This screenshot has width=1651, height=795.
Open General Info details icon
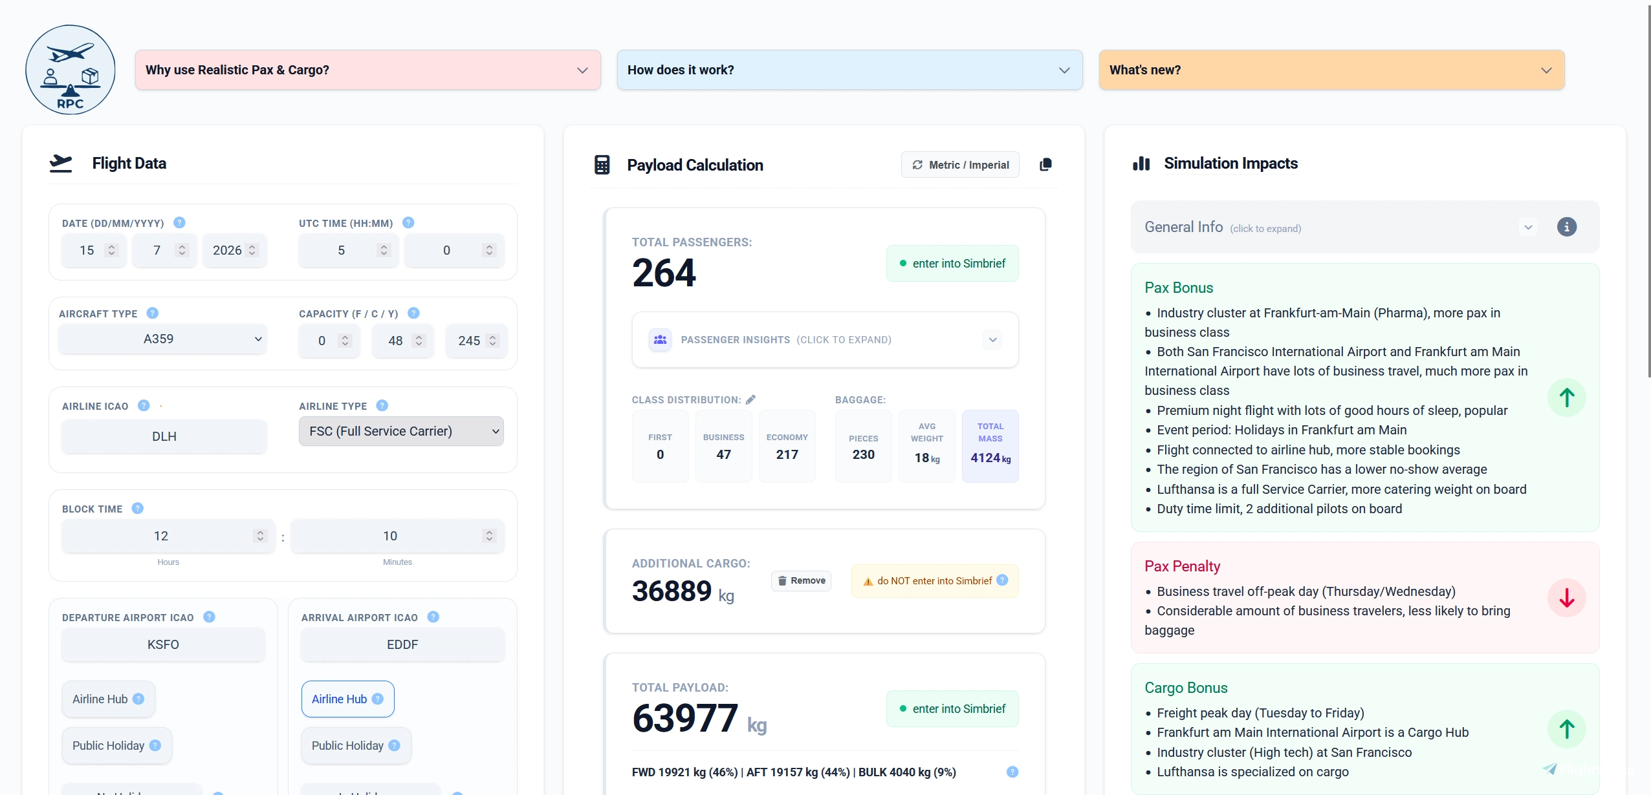click(1566, 227)
